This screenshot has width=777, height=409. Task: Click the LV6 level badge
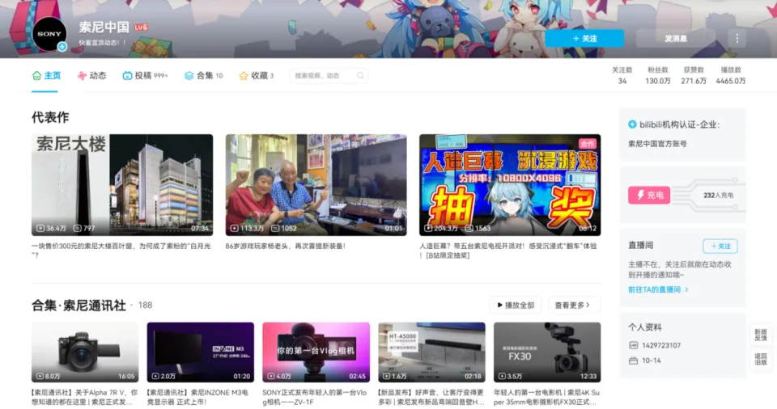[141, 27]
